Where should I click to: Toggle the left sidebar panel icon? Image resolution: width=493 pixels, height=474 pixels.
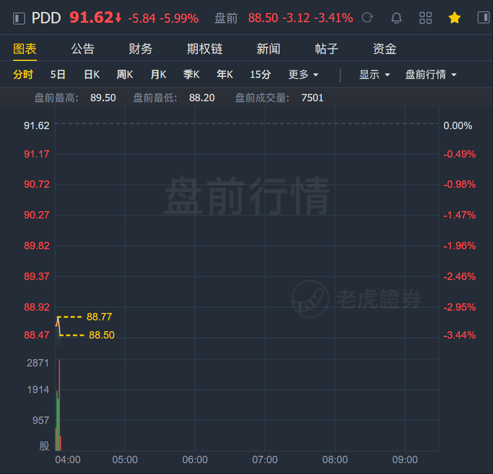(x=19, y=18)
